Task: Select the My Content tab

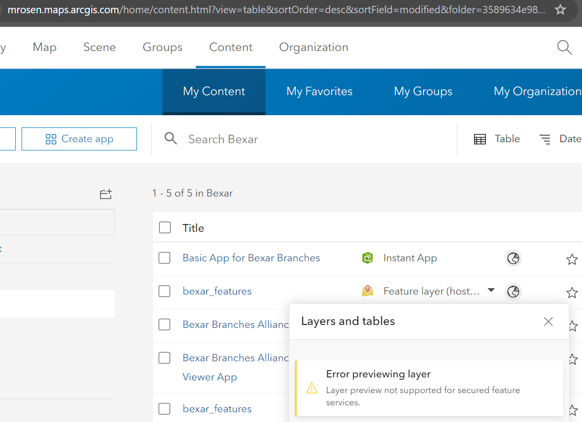Action: coord(214,92)
